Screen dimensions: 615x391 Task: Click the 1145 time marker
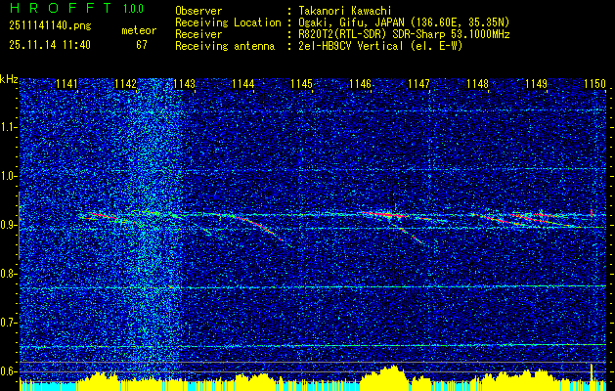tap(302, 84)
